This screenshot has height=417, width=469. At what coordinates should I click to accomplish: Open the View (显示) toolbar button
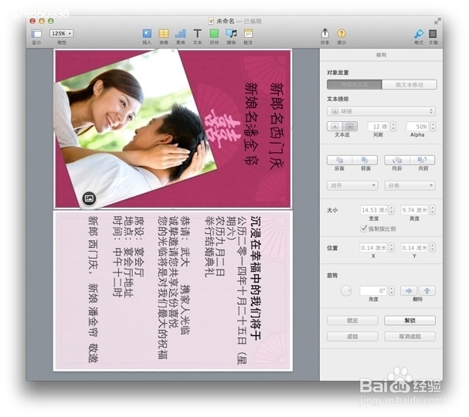36,33
